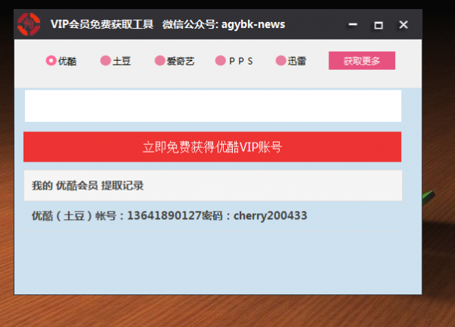Click 立即免费获得优酷VIP账号 red button
The height and width of the screenshot is (327, 455).
tap(212, 146)
